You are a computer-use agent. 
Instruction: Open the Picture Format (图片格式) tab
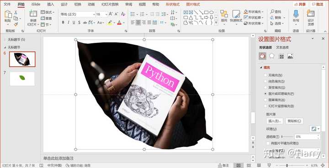click(x=193, y=4)
